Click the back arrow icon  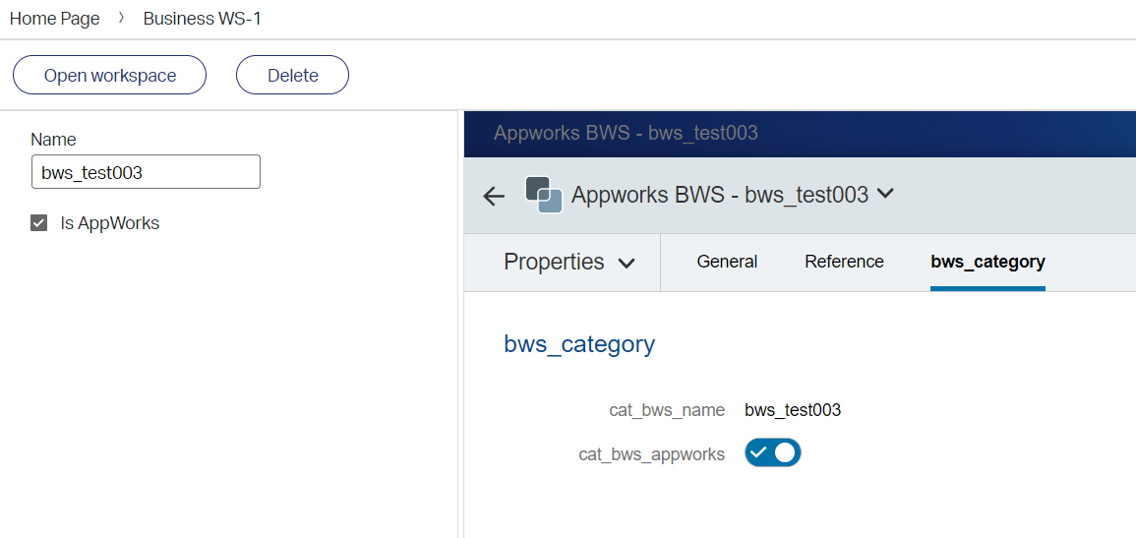(494, 196)
